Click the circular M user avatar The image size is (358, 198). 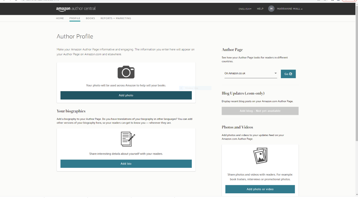point(271,9)
